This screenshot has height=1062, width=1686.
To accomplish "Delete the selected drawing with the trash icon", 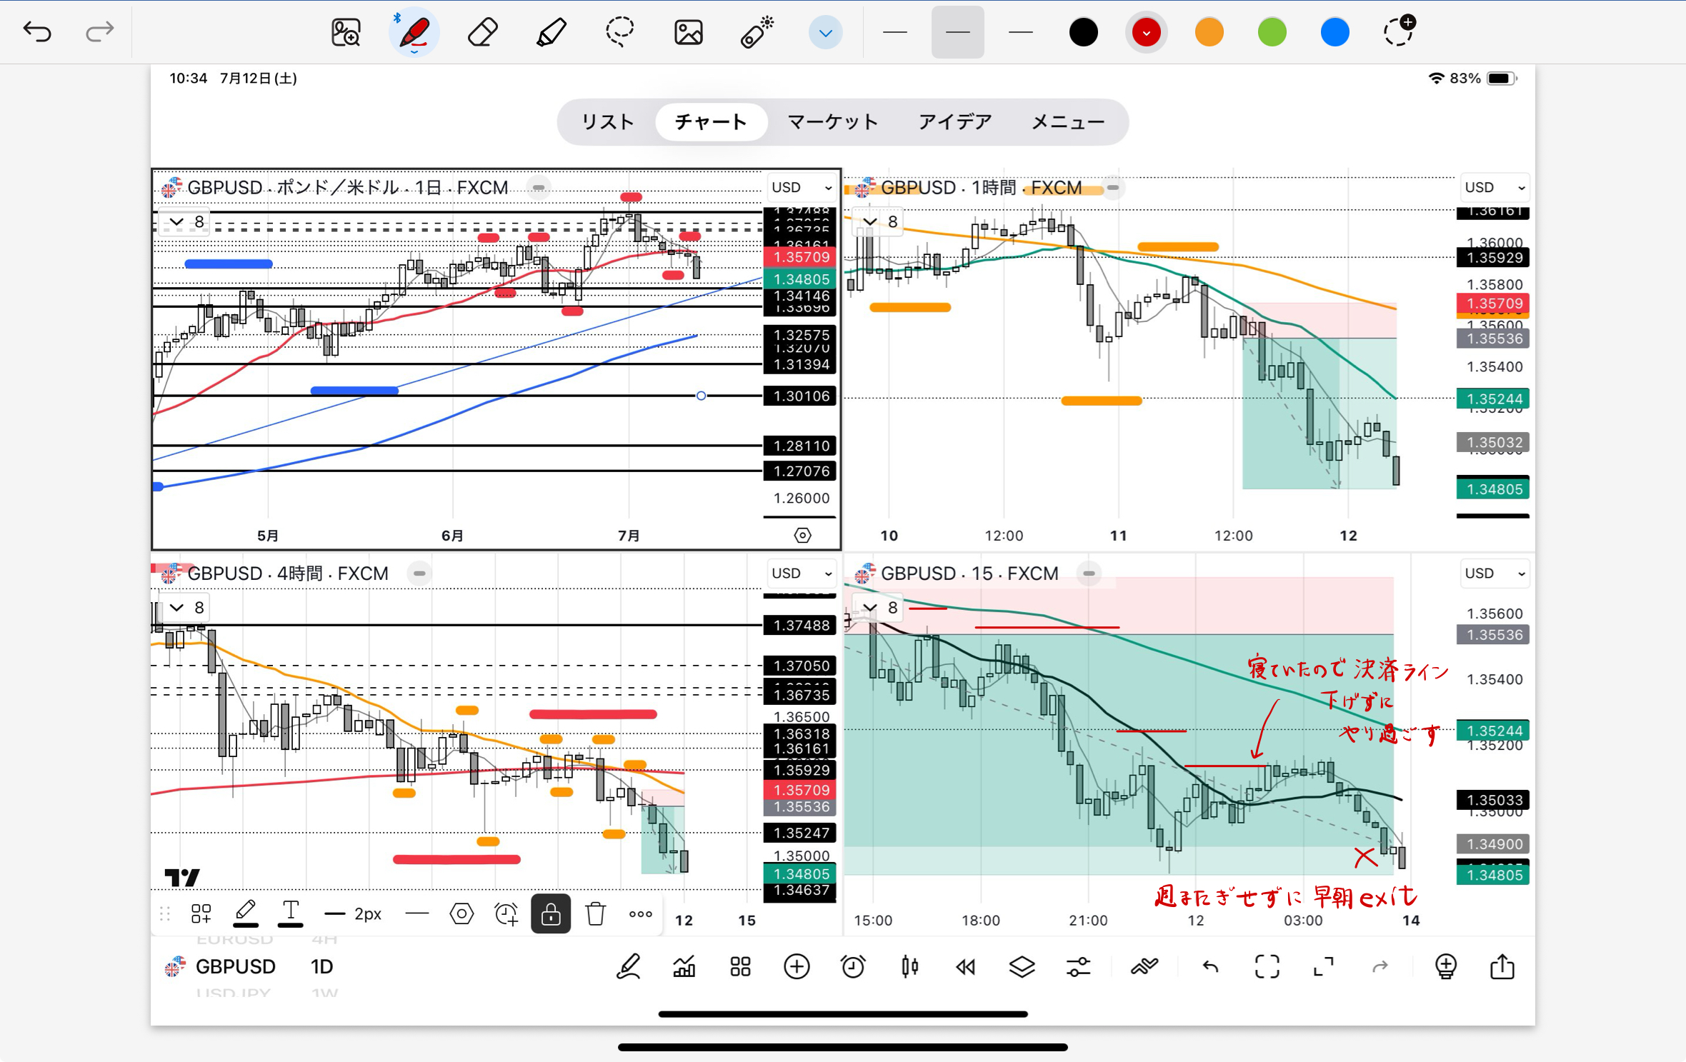I will (595, 913).
